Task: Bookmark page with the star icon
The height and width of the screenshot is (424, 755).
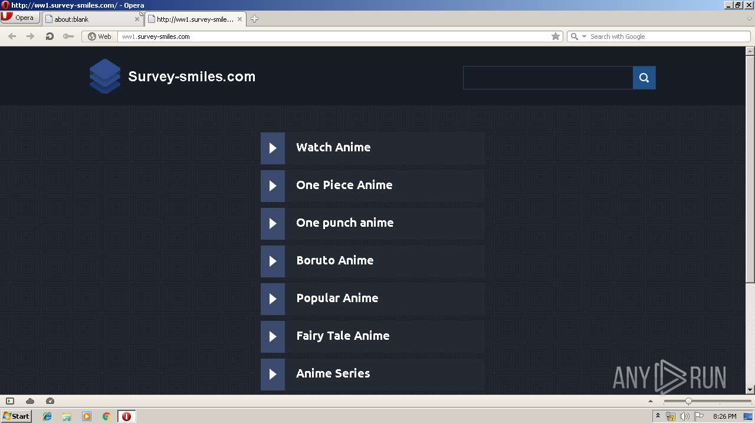Action: pyautogui.click(x=556, y=37)
